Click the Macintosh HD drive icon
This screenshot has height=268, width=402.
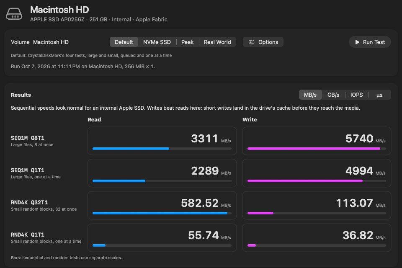[14, 14]
